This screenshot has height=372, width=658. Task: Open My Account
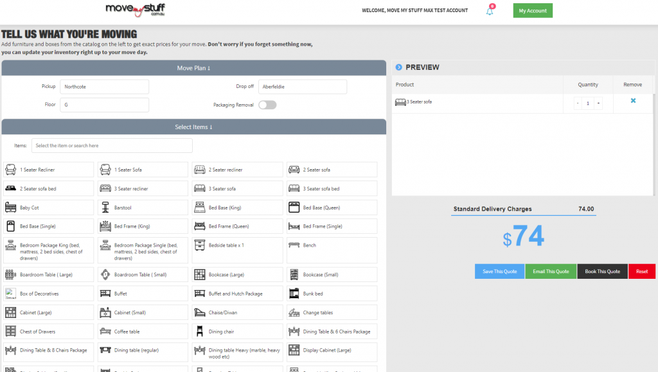point(533,10)
